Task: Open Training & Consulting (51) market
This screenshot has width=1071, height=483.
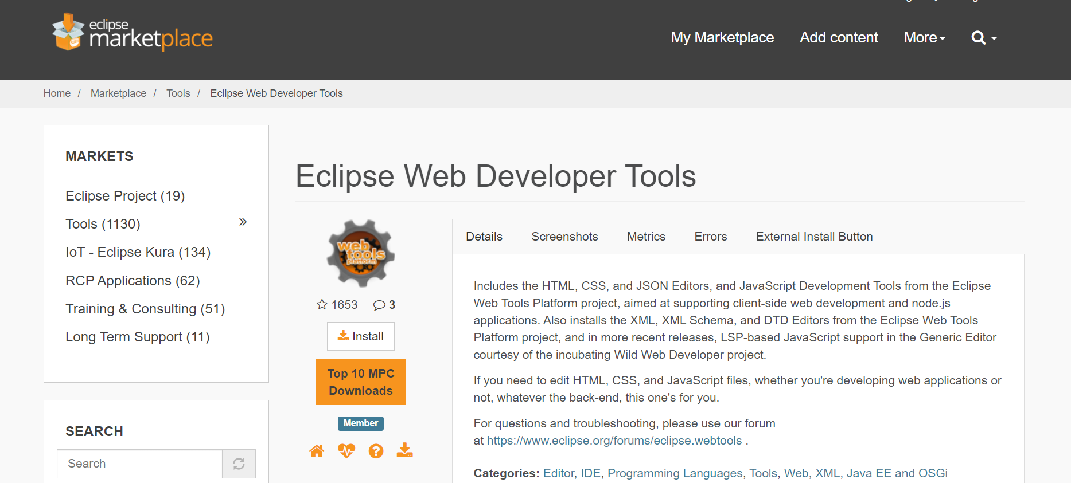Action: [145, 309]
